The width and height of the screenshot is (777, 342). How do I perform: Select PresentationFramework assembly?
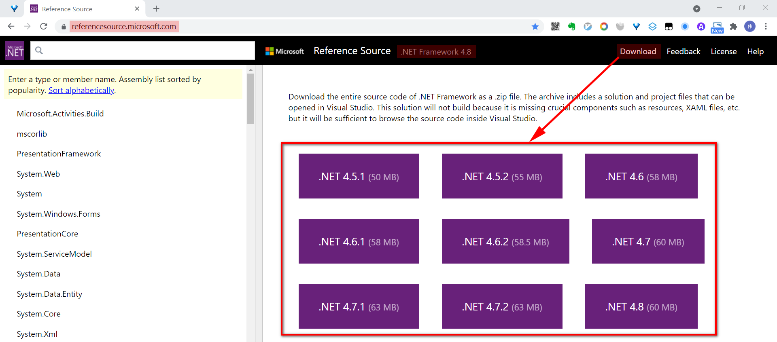[59, 154]
